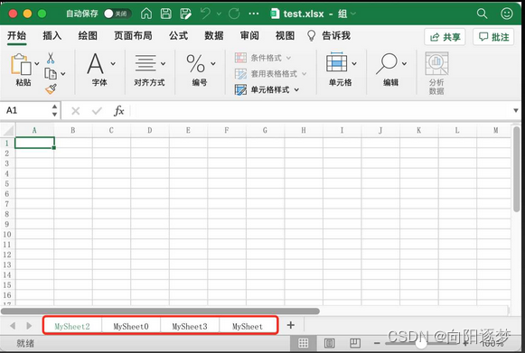The image size is (525, 353).
Task: Click the 粘贴 paste clipboard icon
Action: [21, 64]
